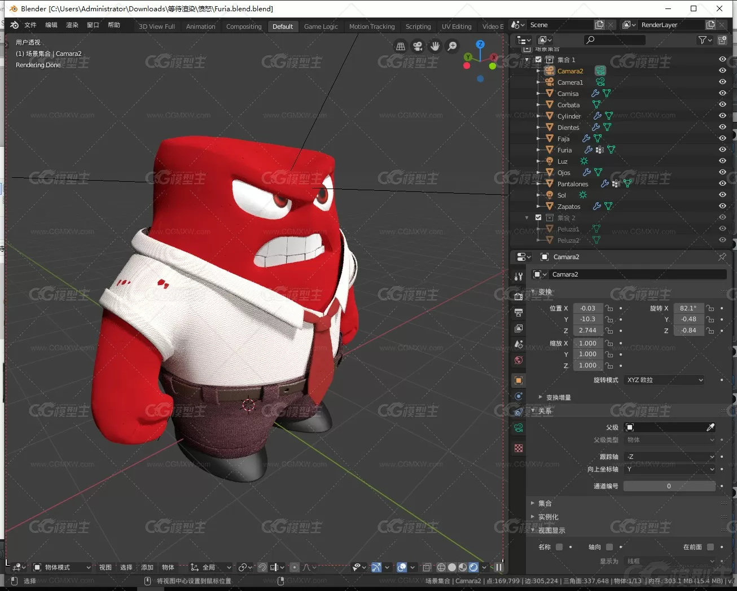Open the 跟踪轴 -Z dropdown
This screenshot has height=591, width=737.
coord(670,457)
